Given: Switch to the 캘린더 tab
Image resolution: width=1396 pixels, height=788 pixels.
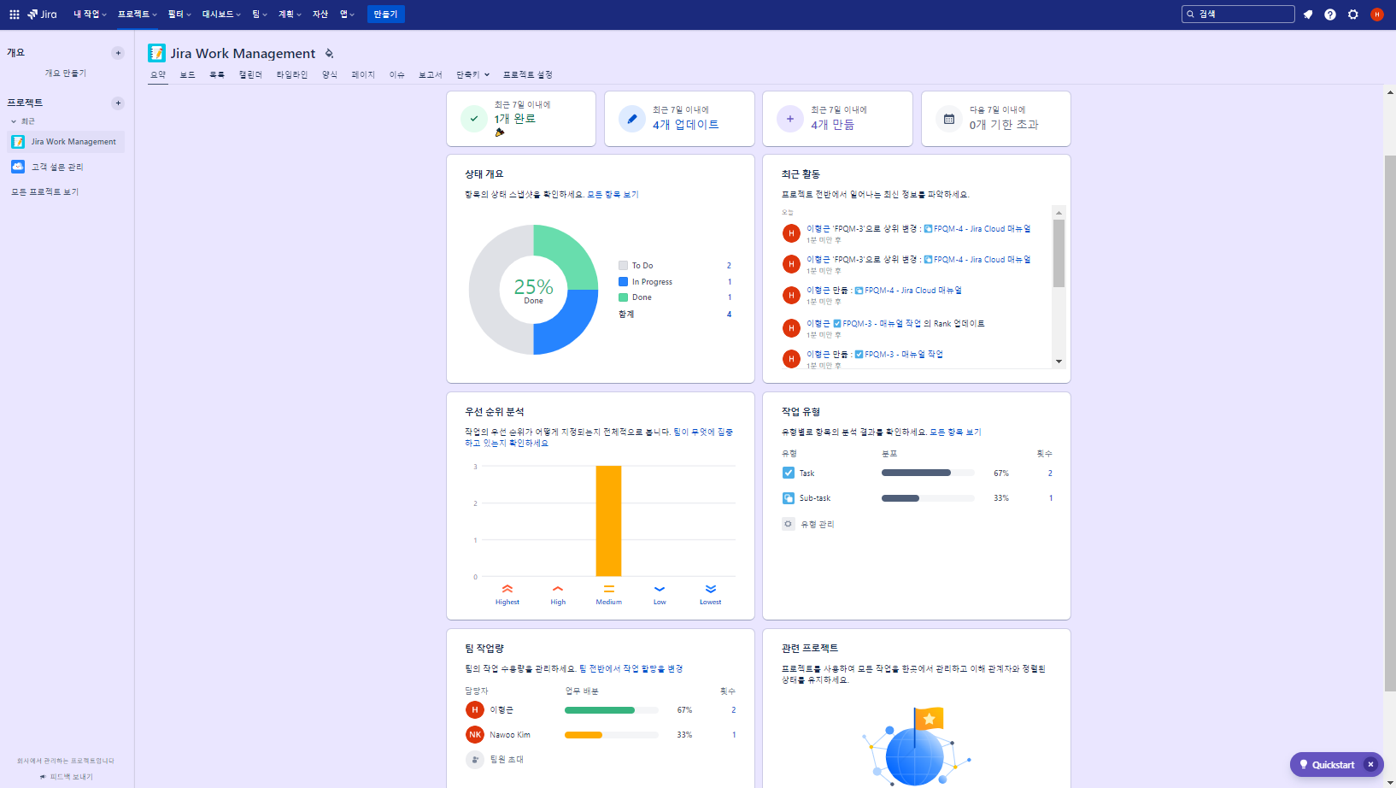Looking at the screenshot, I should click(250, 74).
